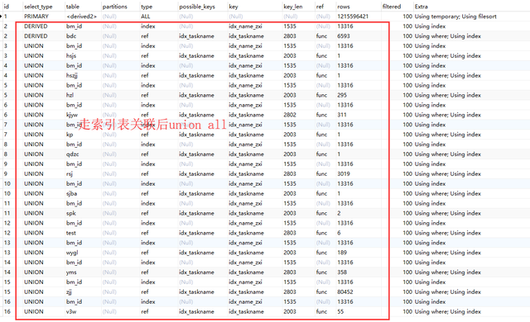
Task: Select the rows value '358'
Action: (342, 272)
